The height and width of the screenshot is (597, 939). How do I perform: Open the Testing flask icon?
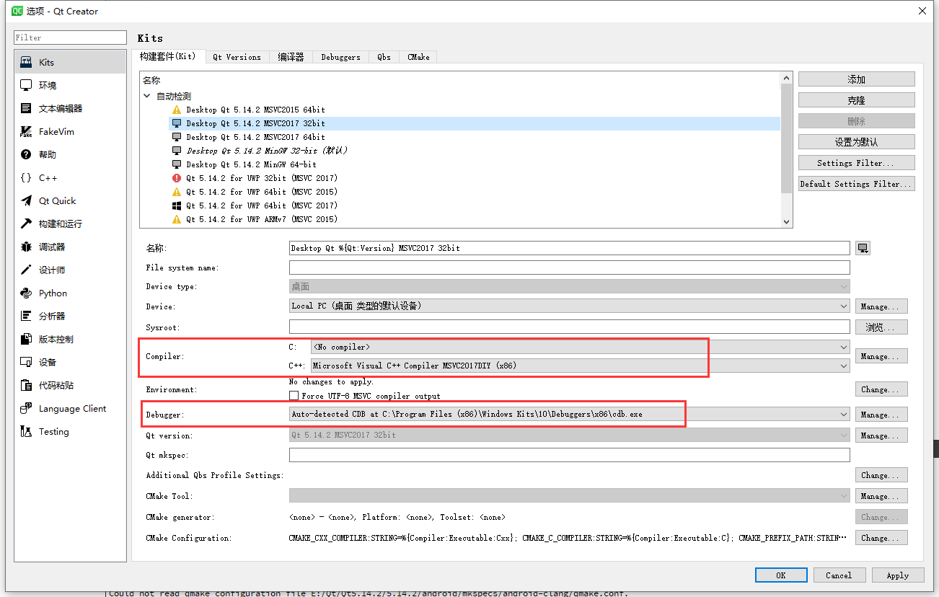pos(26,431)
